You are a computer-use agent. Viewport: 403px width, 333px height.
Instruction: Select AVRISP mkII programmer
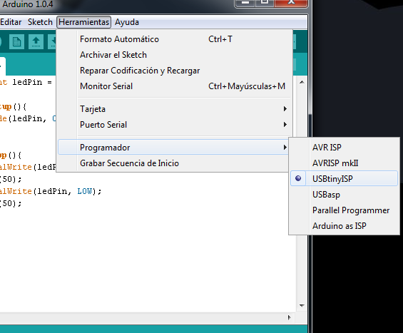click(344, 163)
